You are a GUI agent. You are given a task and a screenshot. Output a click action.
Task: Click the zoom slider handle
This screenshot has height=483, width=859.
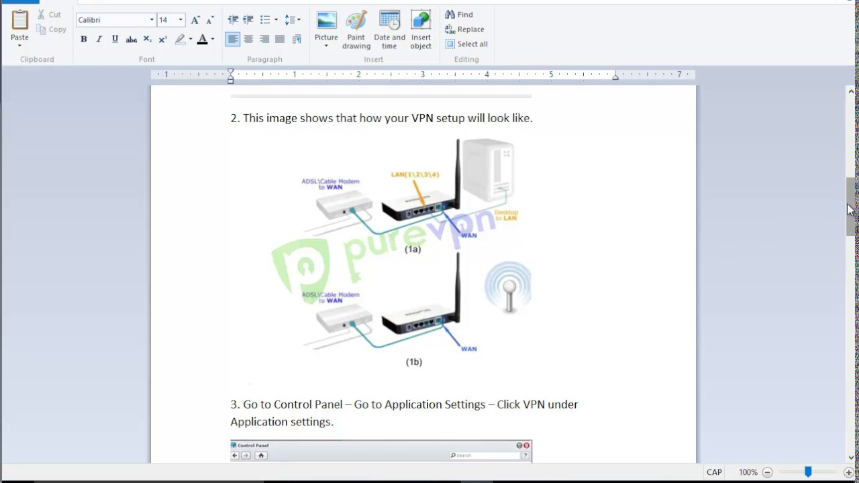(808, 472)
